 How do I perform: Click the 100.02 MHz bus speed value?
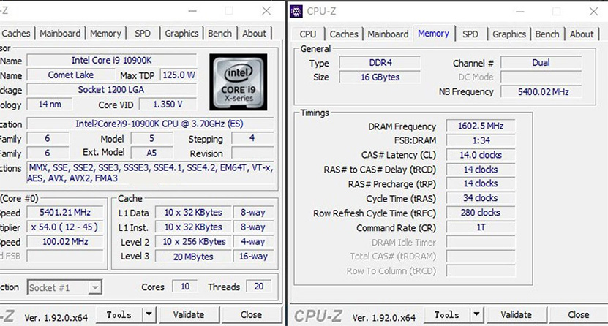pos(65,242)
